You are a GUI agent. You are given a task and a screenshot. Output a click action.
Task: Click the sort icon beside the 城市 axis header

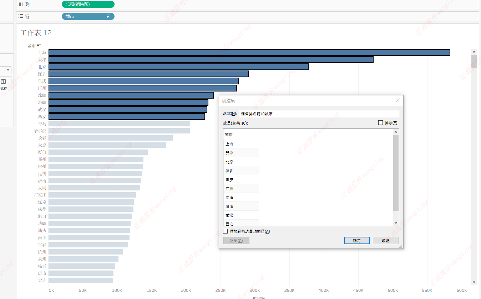[x=39, y=46]
